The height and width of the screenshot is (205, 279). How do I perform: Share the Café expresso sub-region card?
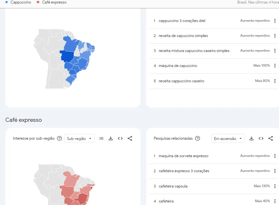(130, 138)
